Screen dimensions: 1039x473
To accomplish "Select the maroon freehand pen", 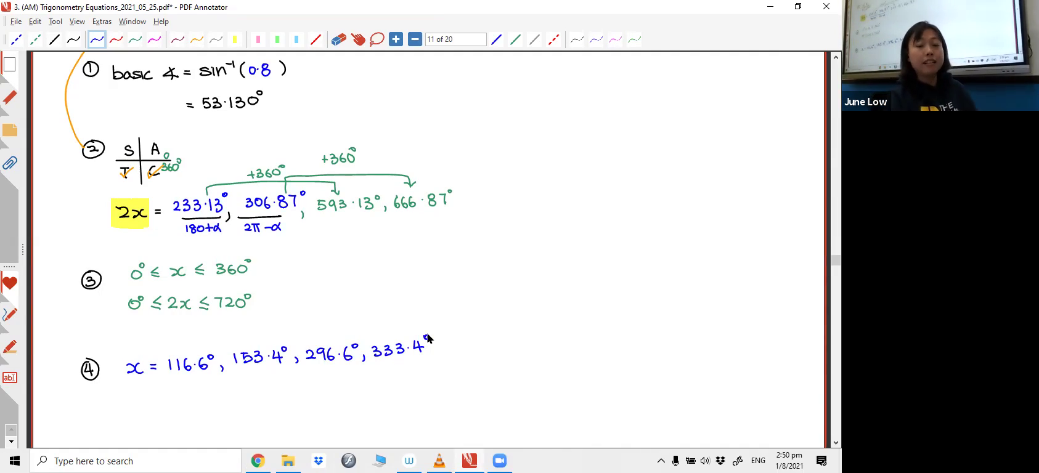I will click(177, 39).
